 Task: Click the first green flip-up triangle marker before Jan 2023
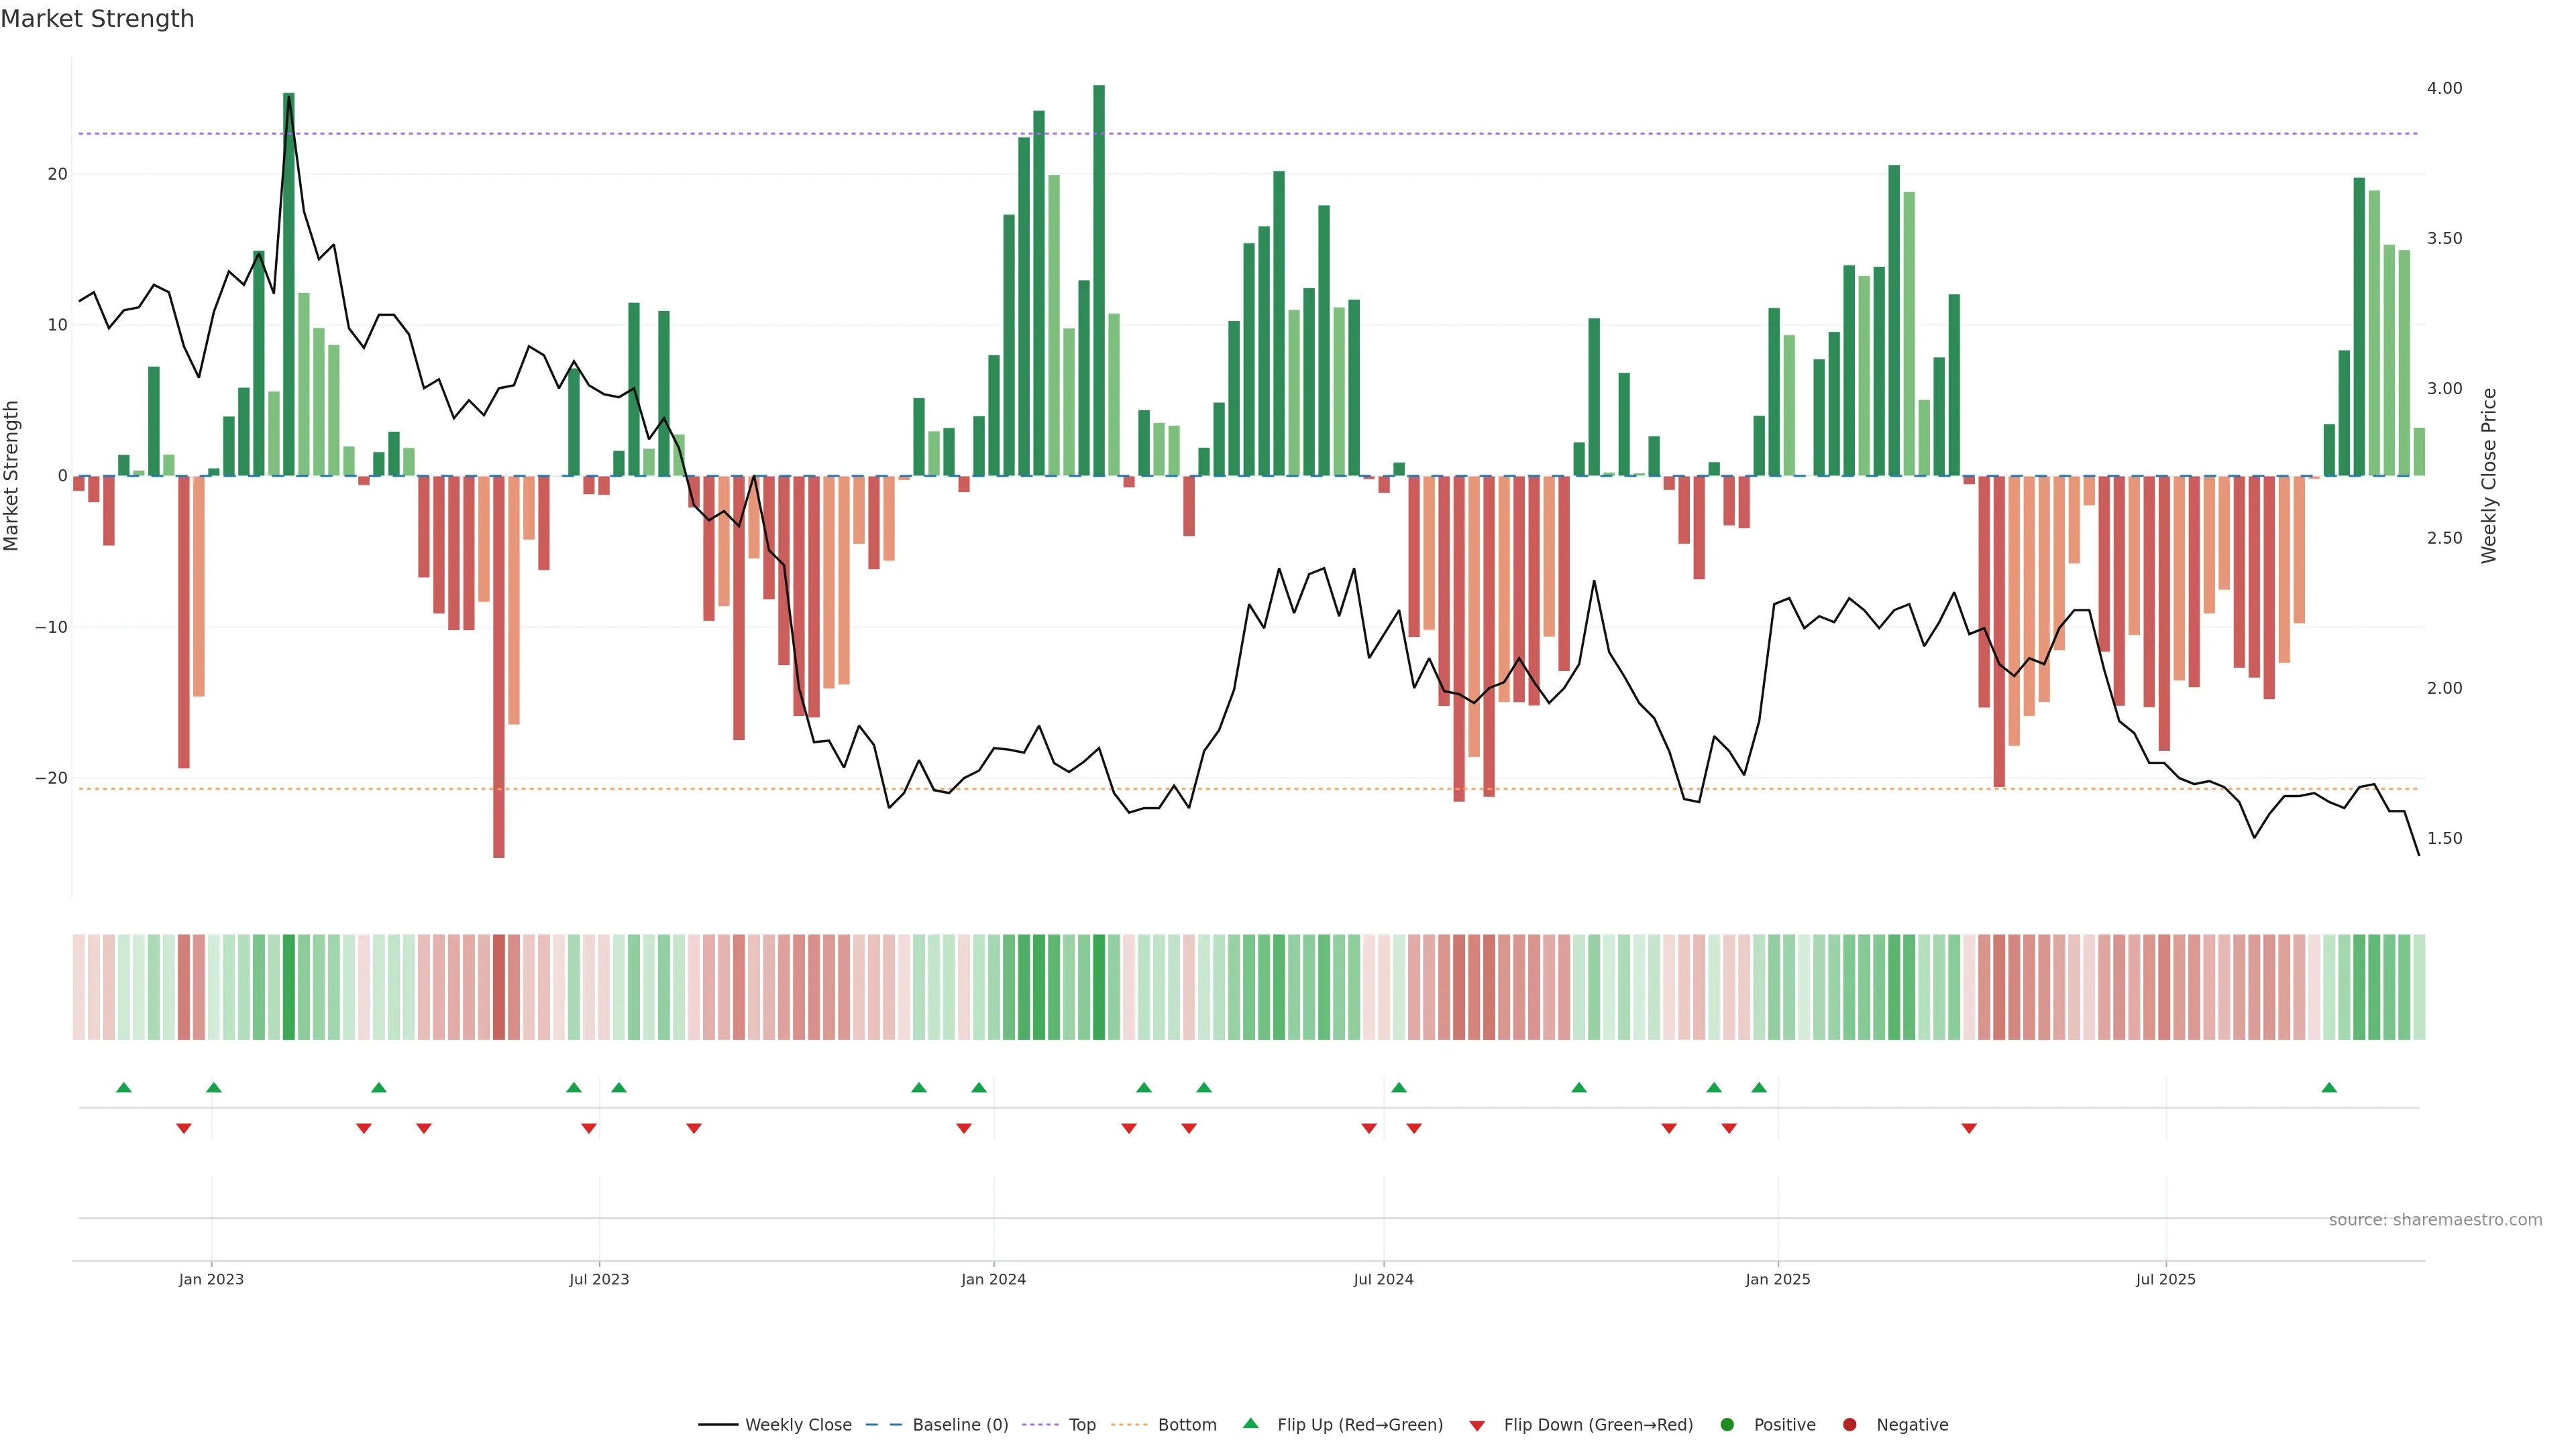point(124,1087)
